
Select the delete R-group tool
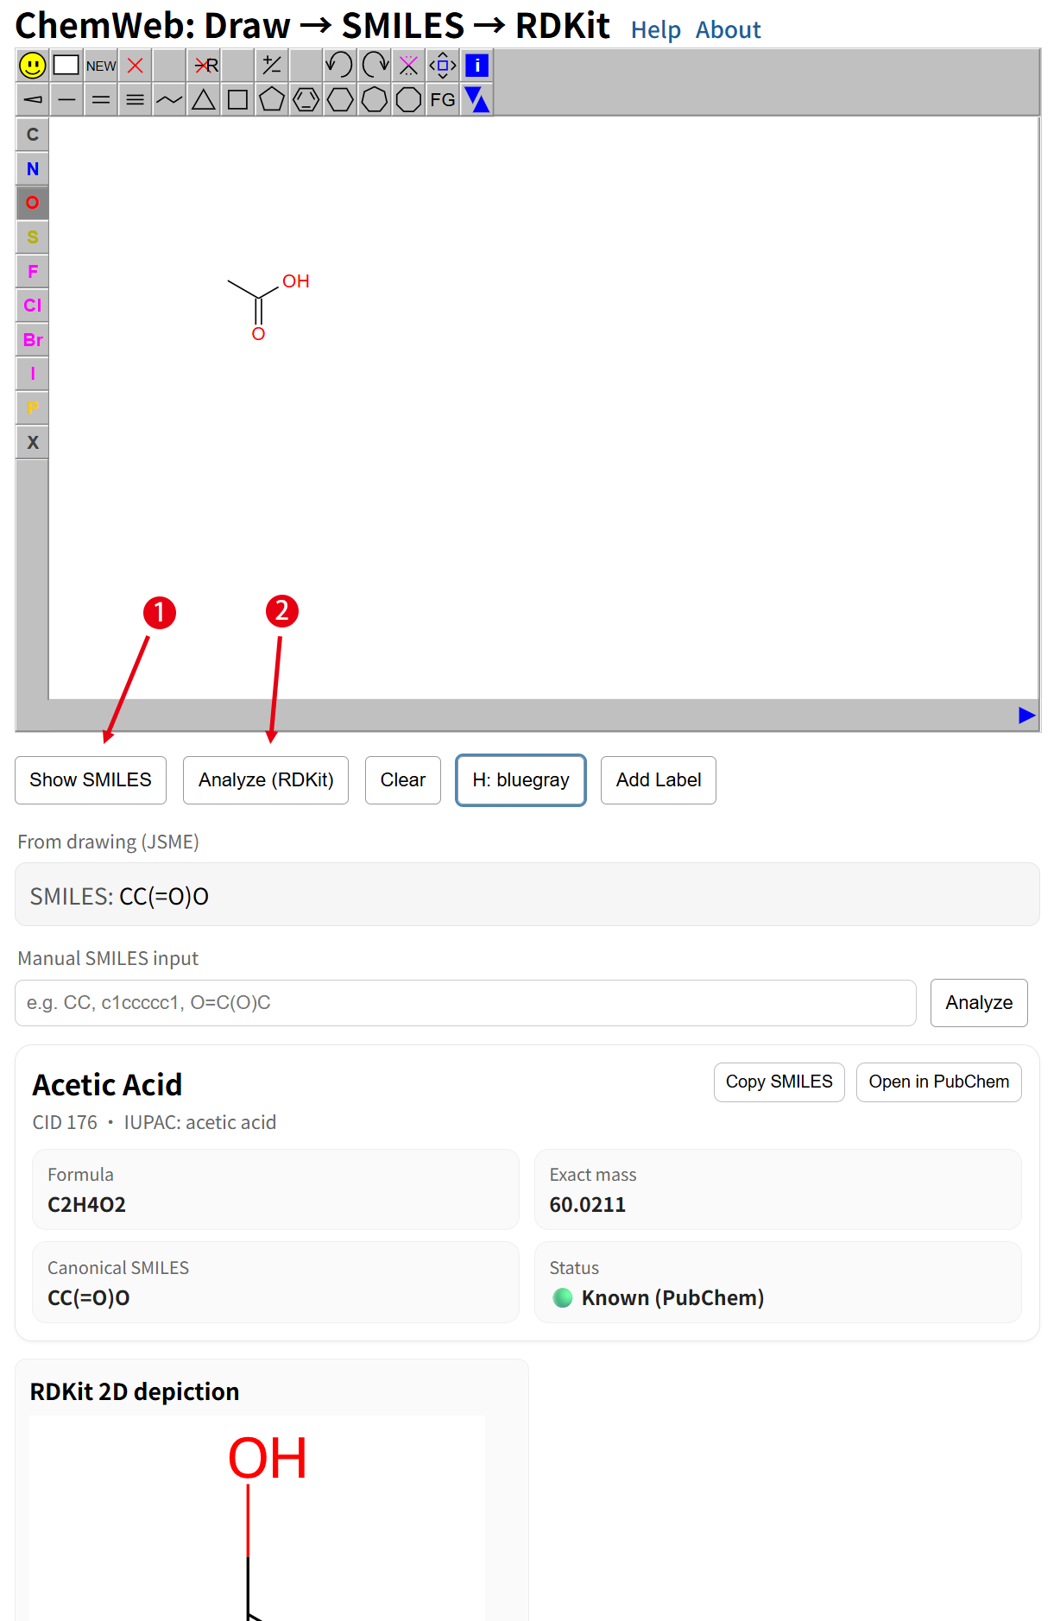204,66
